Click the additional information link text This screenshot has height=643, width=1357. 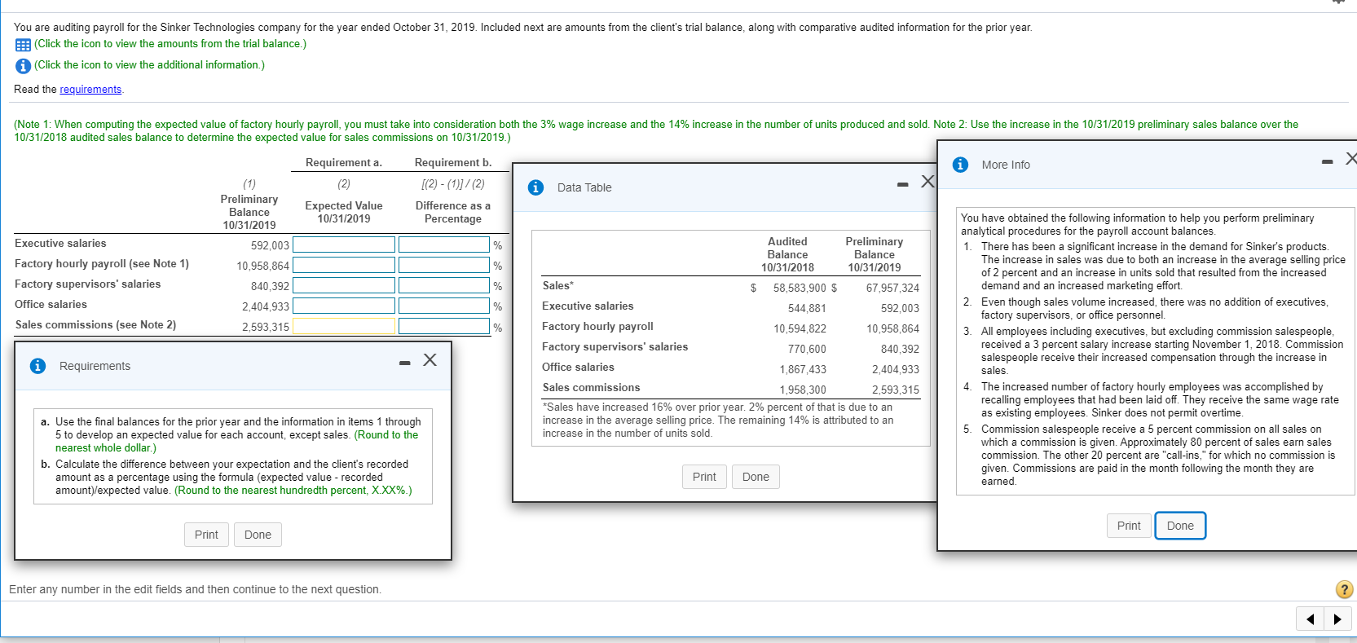pos(149,65)
